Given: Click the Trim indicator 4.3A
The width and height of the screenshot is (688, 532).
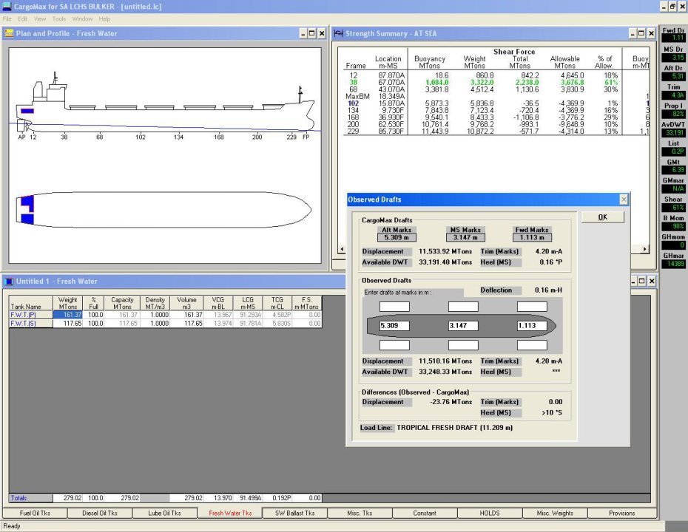Looking at the screenshot, I should (673, 95).
